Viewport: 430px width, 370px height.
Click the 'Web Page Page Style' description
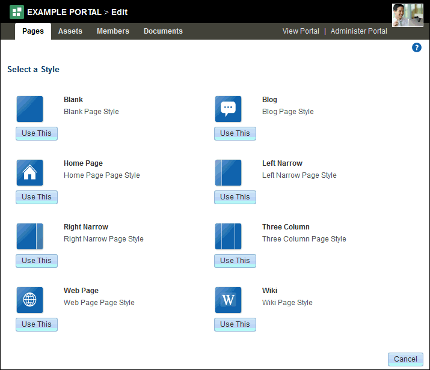pyautogui.click(x=99, y=303)
